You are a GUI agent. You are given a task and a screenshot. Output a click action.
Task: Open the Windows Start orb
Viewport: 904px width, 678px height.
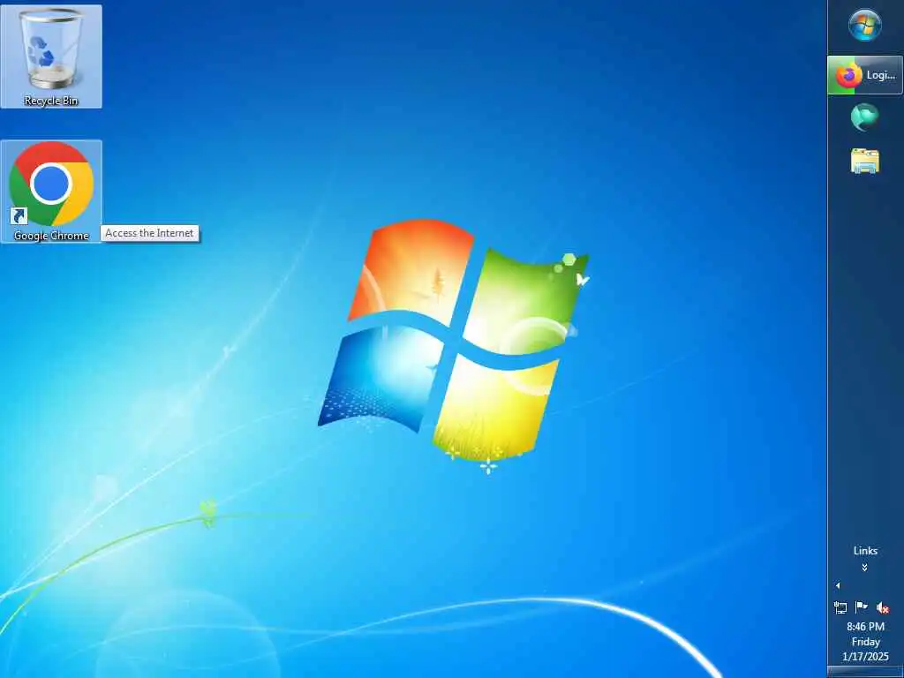click(x=865, y=26)
